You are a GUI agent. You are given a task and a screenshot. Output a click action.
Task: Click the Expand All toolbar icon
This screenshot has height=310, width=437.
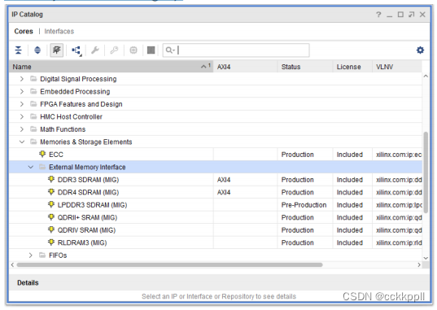click(x=37, y=50)
